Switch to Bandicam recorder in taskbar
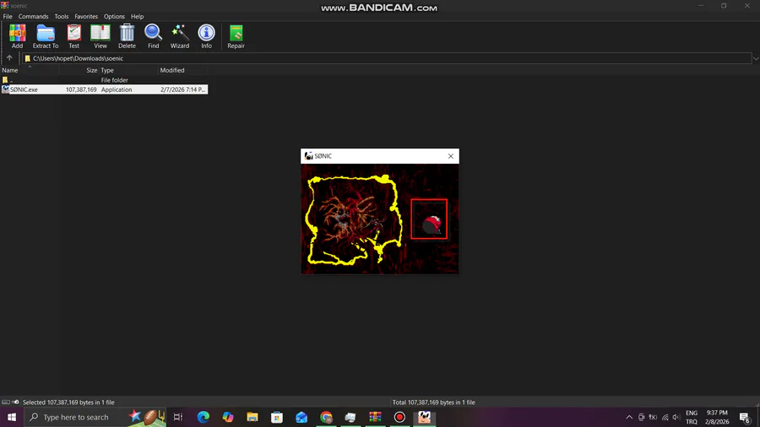This screenshot has height=427, width=760. click(399, 417)
